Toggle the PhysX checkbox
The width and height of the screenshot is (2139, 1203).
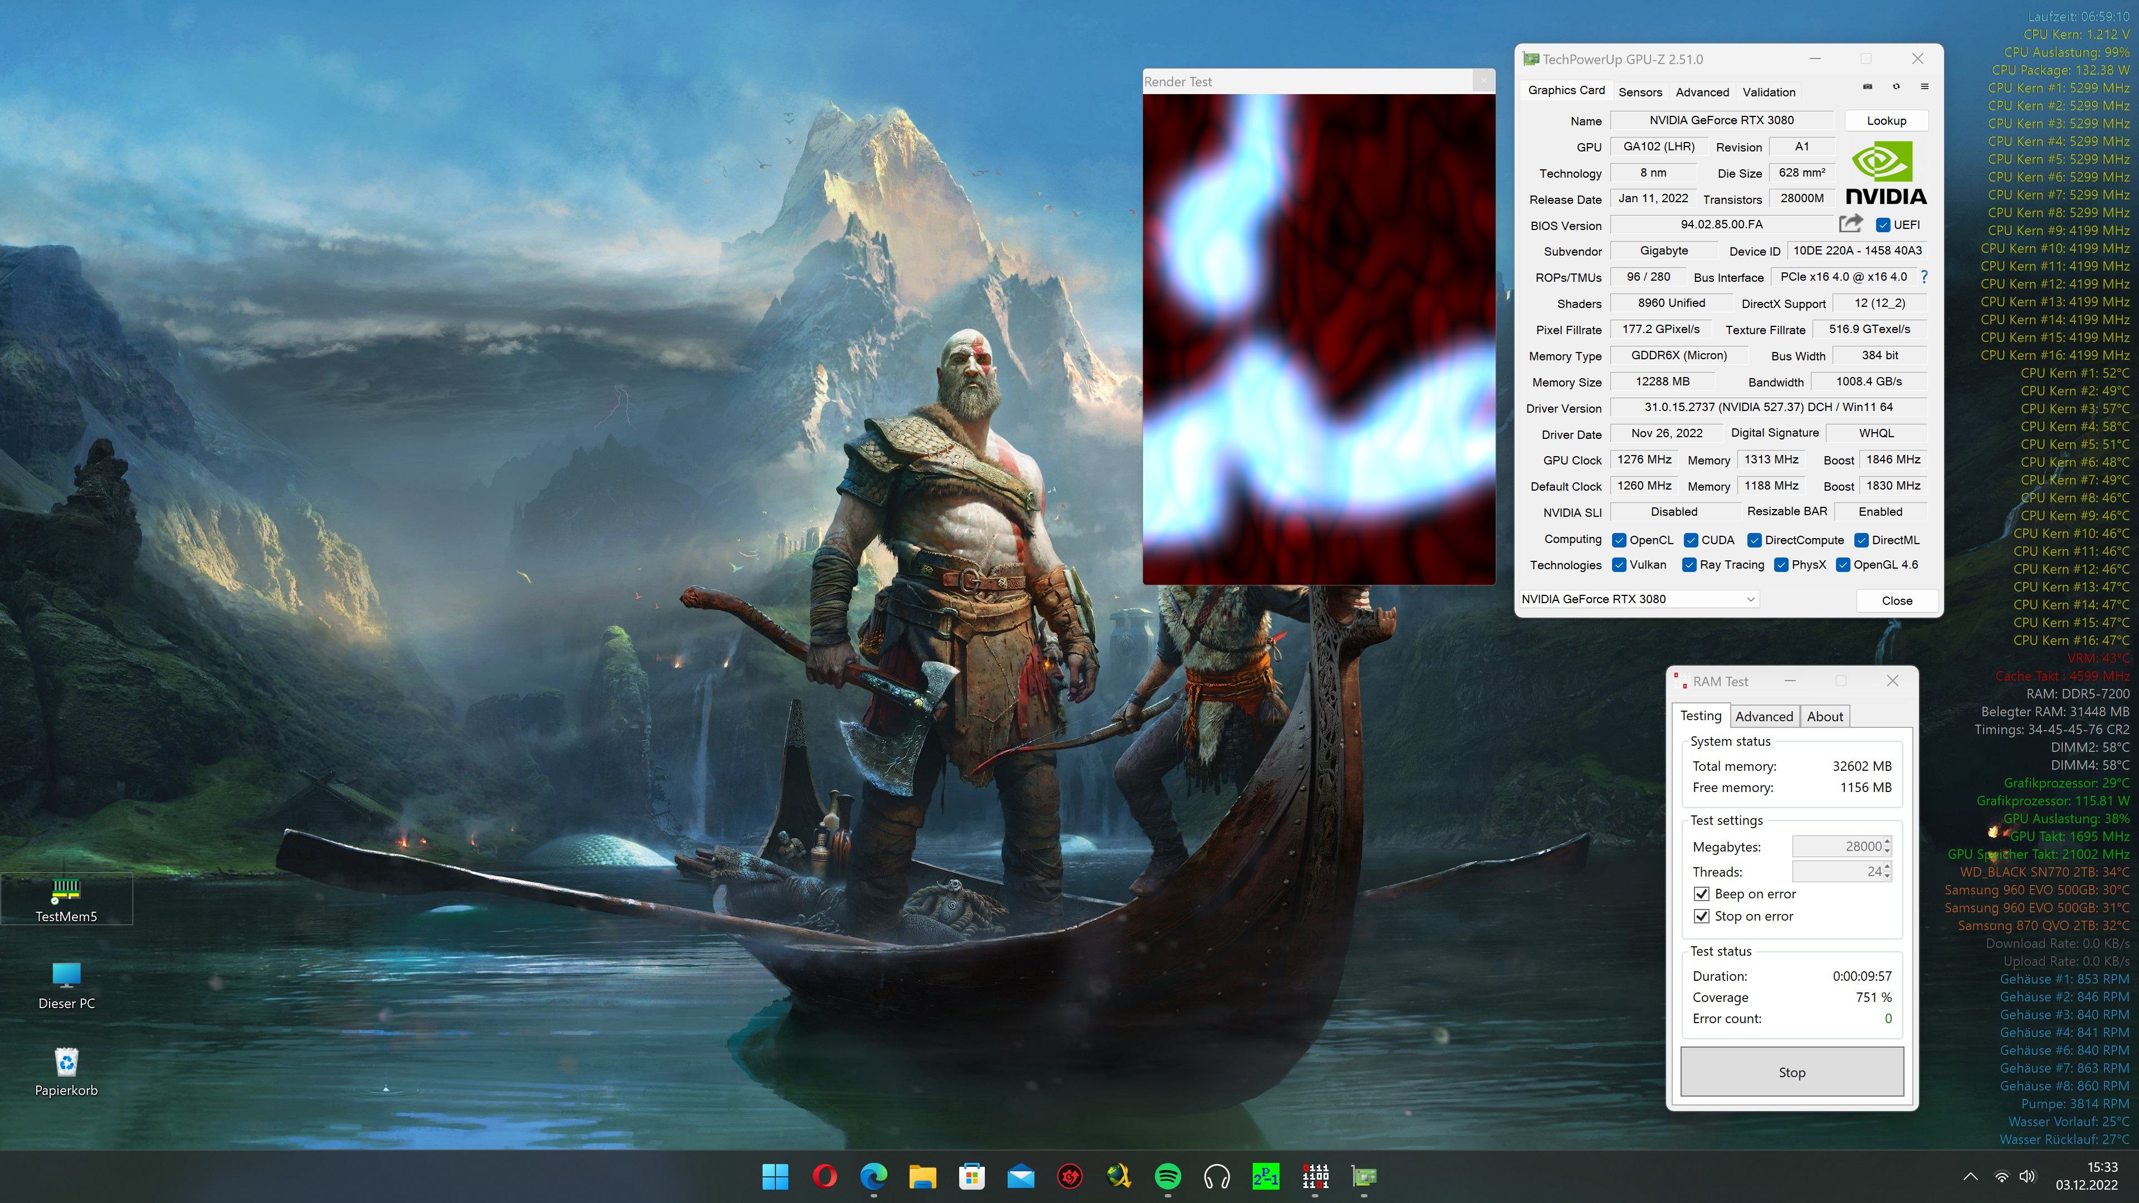tap(1780, 565)
